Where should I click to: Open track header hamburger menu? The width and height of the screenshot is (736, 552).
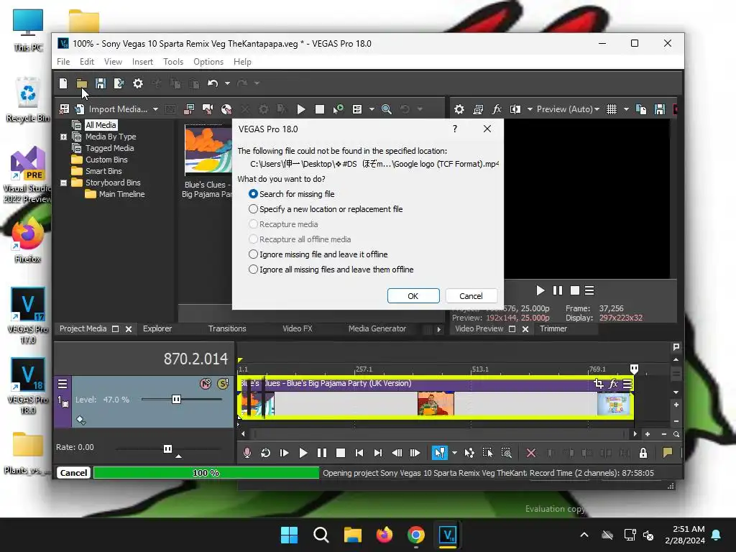pyautogui.click(x=63, y=384)
